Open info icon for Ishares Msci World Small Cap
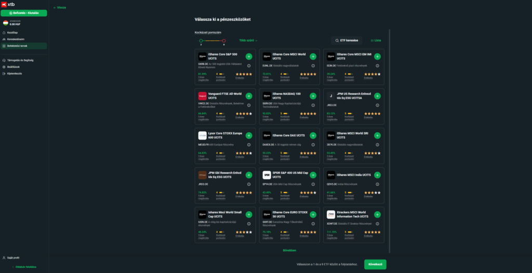 [249, 224]
